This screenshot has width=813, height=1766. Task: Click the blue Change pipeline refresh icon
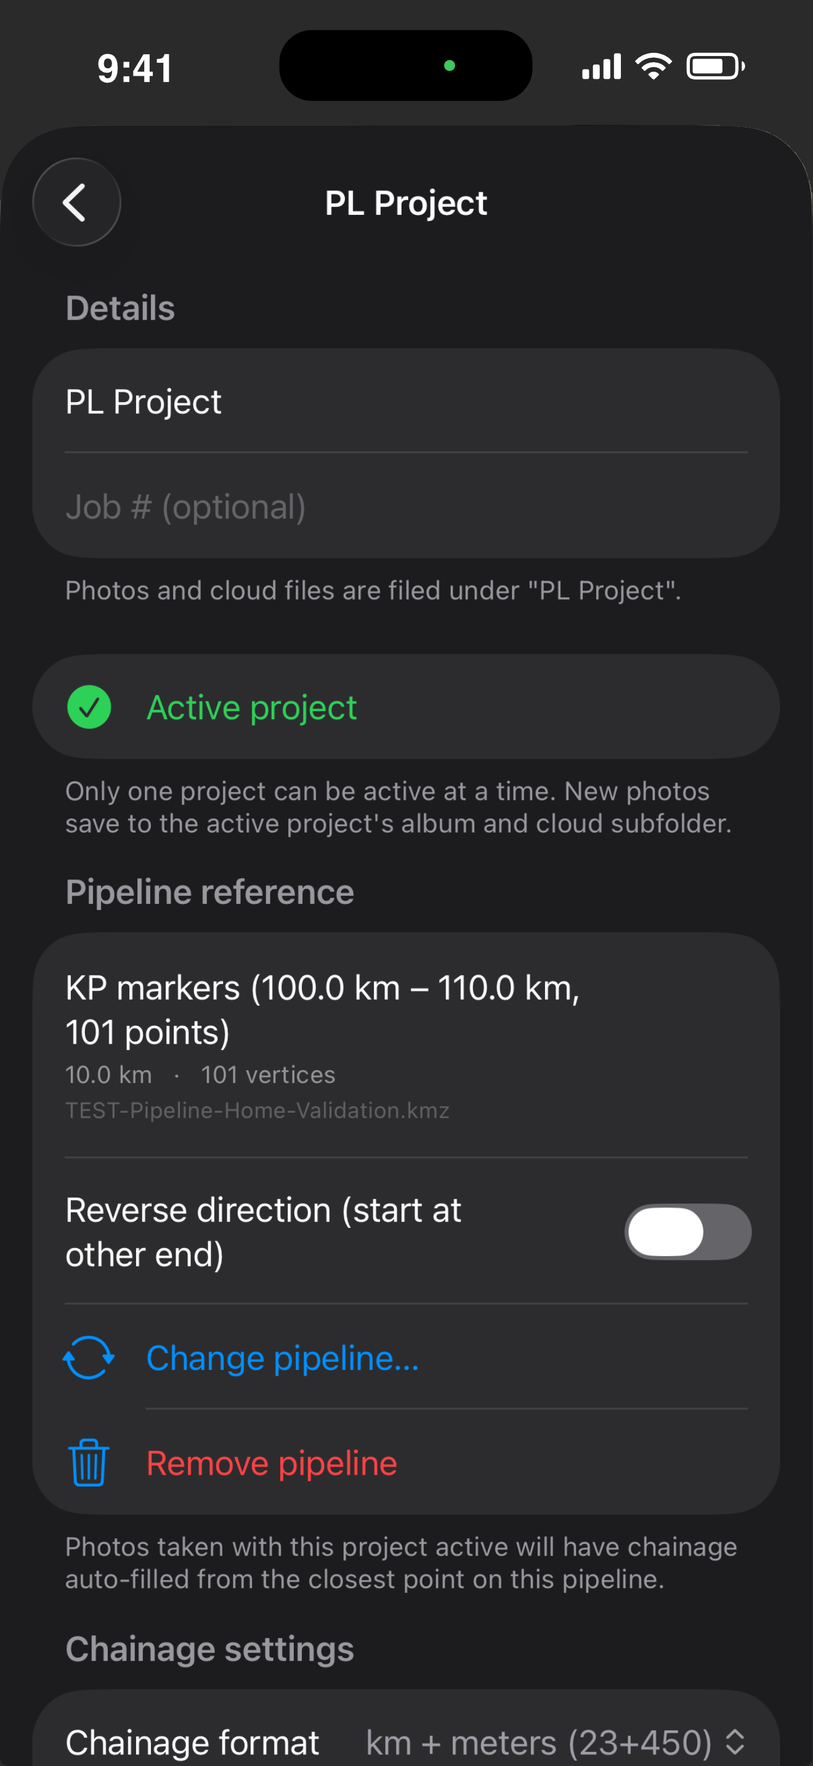tap(89, 1357)
